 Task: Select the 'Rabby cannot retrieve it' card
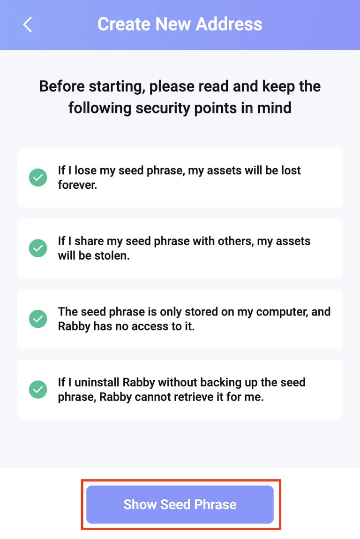[180, 390]
